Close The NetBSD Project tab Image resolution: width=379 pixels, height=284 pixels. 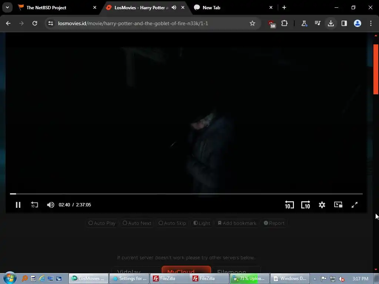[95, 7]
